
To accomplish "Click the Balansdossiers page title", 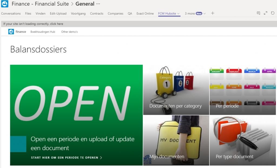I will (38, 49).
